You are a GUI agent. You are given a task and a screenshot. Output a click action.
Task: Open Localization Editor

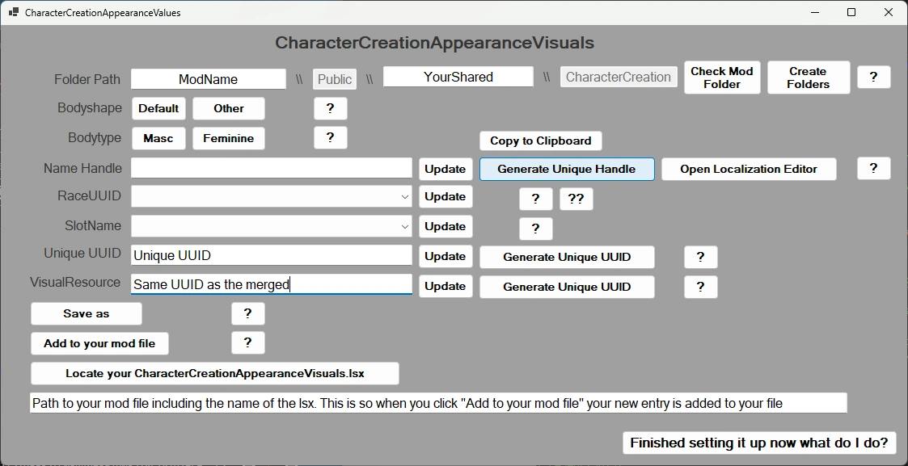[x=749, y=169]
